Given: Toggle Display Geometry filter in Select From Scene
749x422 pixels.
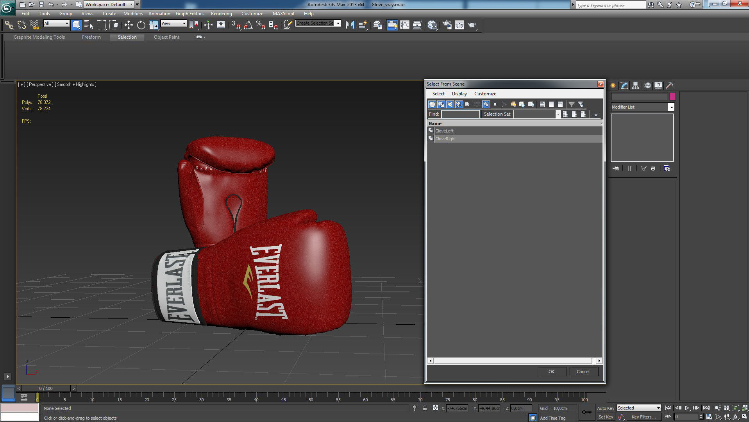Looking at the screenshot, I should (x=432, y=104).
